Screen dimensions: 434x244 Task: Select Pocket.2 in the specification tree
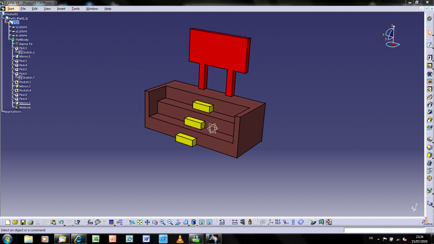[25, 82]
